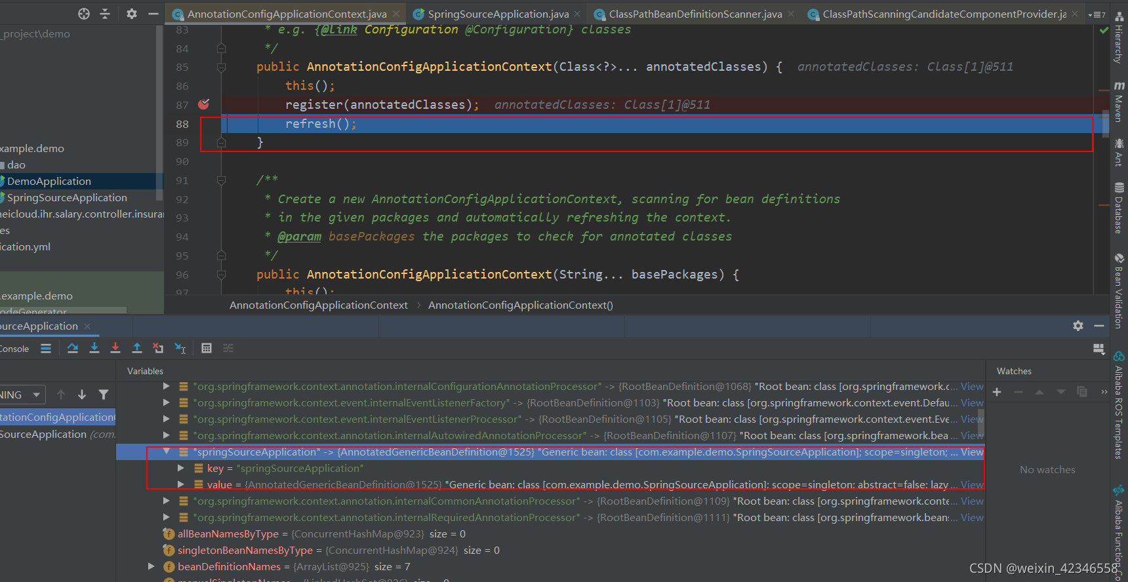Show the hidden editor tabs list

point(1097,14)
